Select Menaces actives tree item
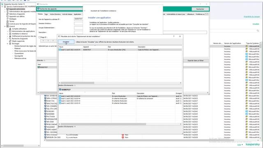The width and height of the screenshot is (263, 148). point(20,58)
